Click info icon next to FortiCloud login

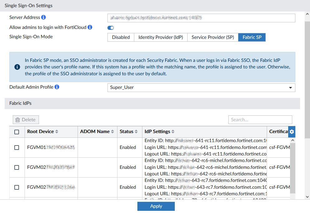coord(90,27)
